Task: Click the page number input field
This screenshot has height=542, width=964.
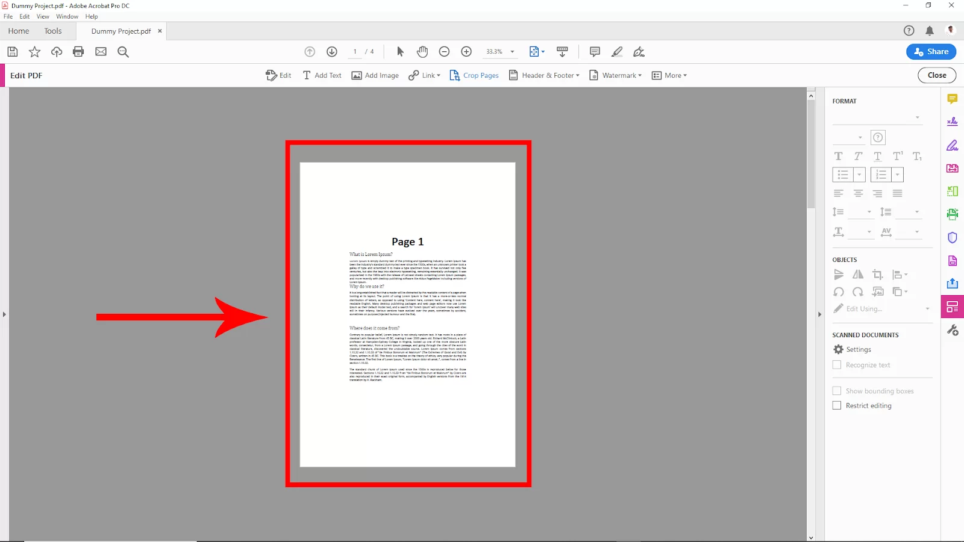Action: tap(355, 52)
